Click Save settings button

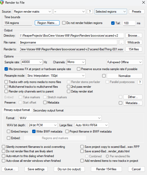click(36, 169)
